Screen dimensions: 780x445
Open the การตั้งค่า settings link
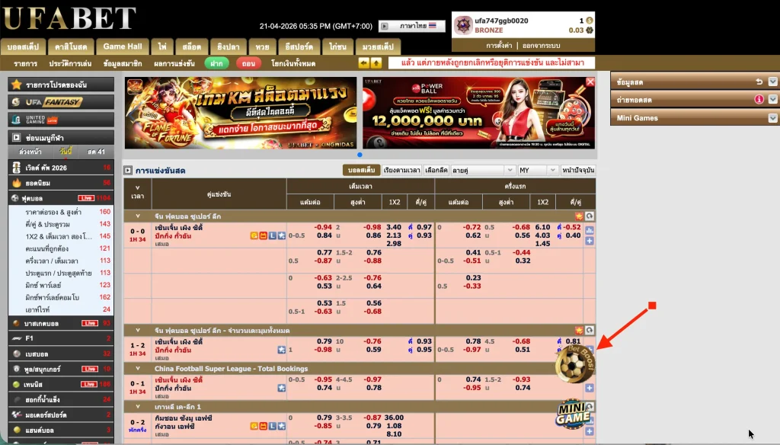click(499, 45)
